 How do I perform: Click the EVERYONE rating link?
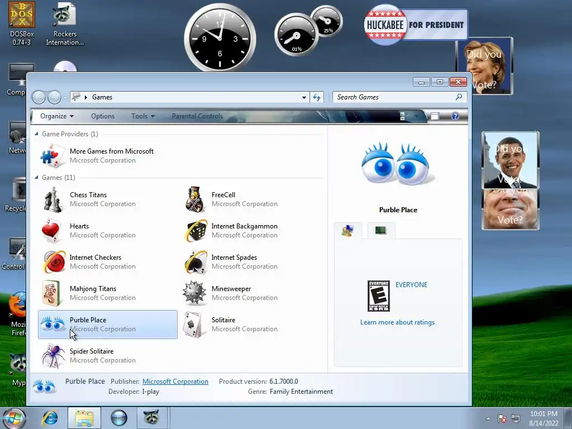click(411, 284)
